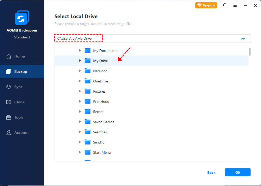
Task: Select the OneDrive folder label
Action: (x=101, y=81)
